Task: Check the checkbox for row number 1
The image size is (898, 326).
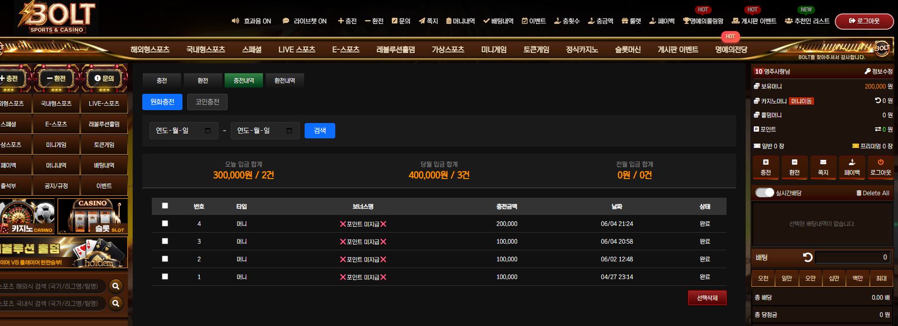Action: (165, 277)
